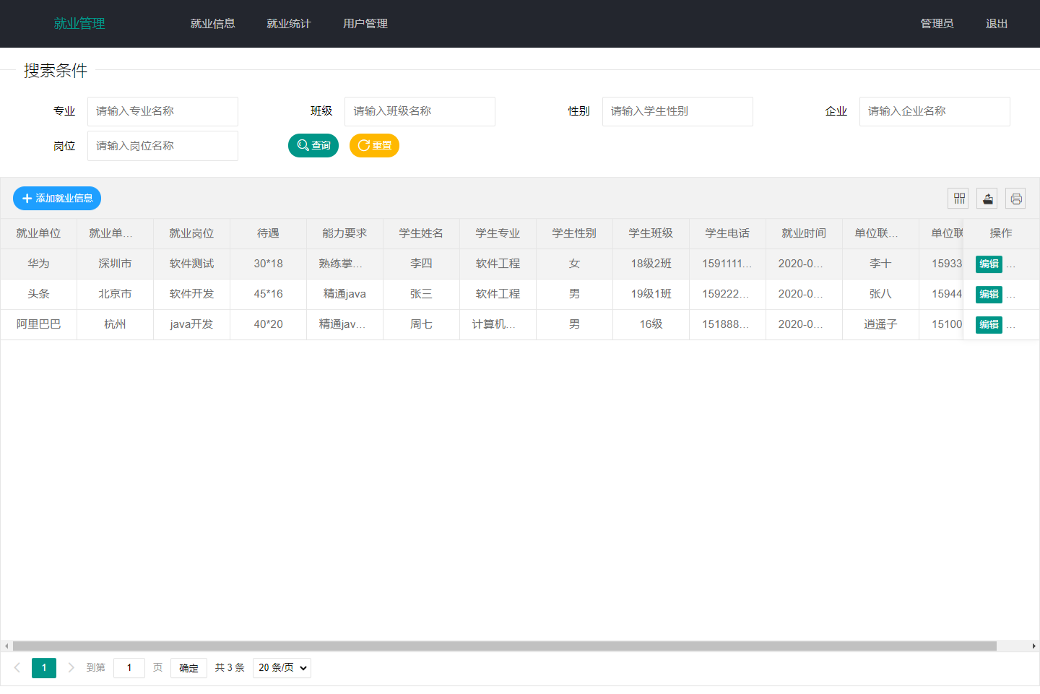Click the print table icon
This screenshot has width=1040, height=694.
tap(1015, 199)
